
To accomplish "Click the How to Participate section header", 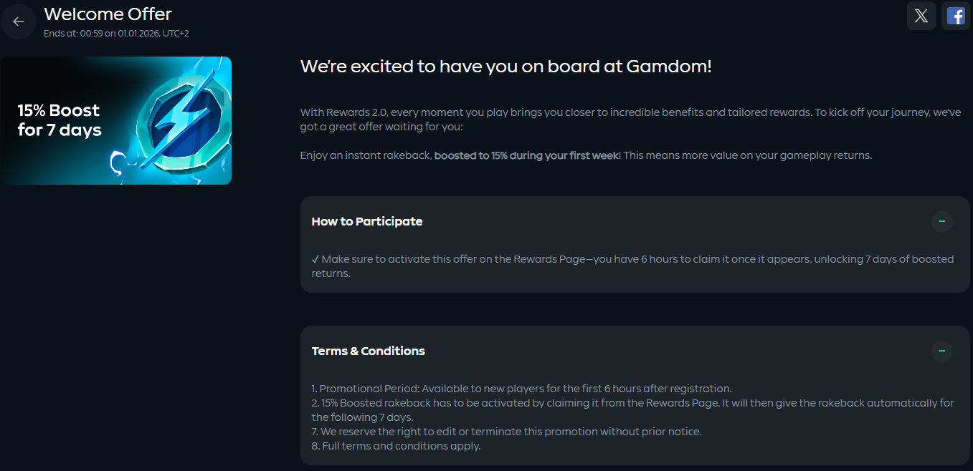I will coord(367,222).
